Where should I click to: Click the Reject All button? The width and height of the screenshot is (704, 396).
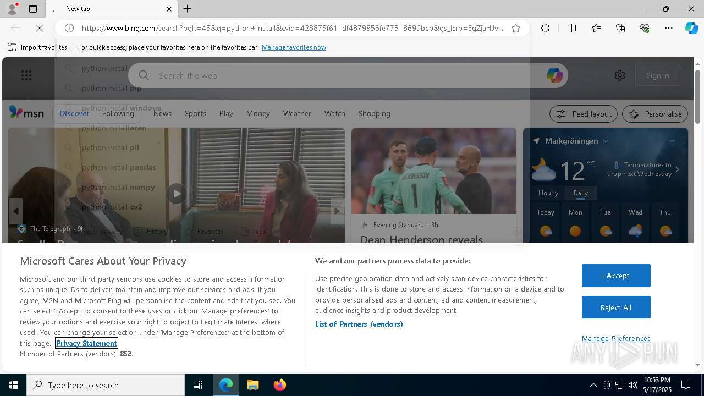(x=616, y=307)
